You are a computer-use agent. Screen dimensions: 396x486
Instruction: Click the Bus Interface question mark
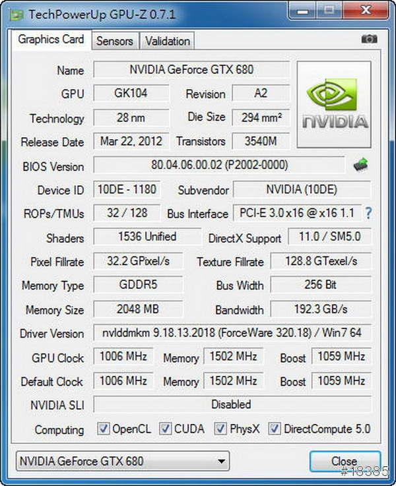tap(368, 213)
